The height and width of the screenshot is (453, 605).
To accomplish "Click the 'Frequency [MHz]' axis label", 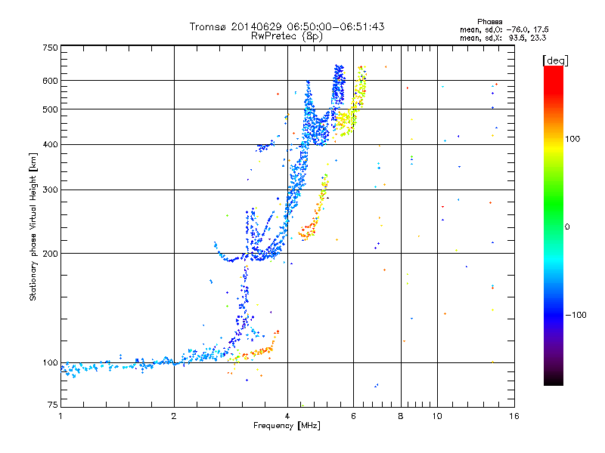I will [287, 426].
